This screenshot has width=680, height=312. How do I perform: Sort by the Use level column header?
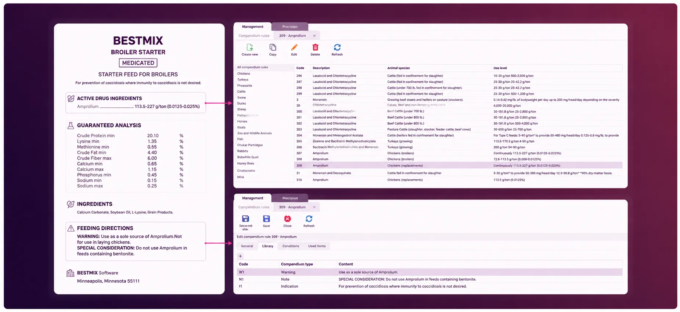[x=500, y=68]
